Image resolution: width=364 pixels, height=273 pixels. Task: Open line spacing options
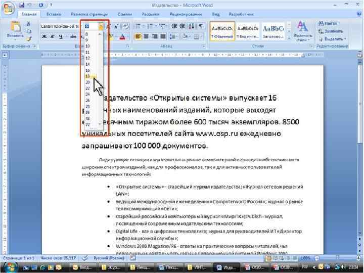[173, 36]
